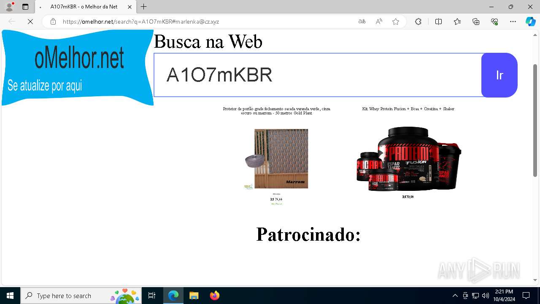Add this page to favorites star
Viewport: 540px width, 304px height.
tap(396, 22)
